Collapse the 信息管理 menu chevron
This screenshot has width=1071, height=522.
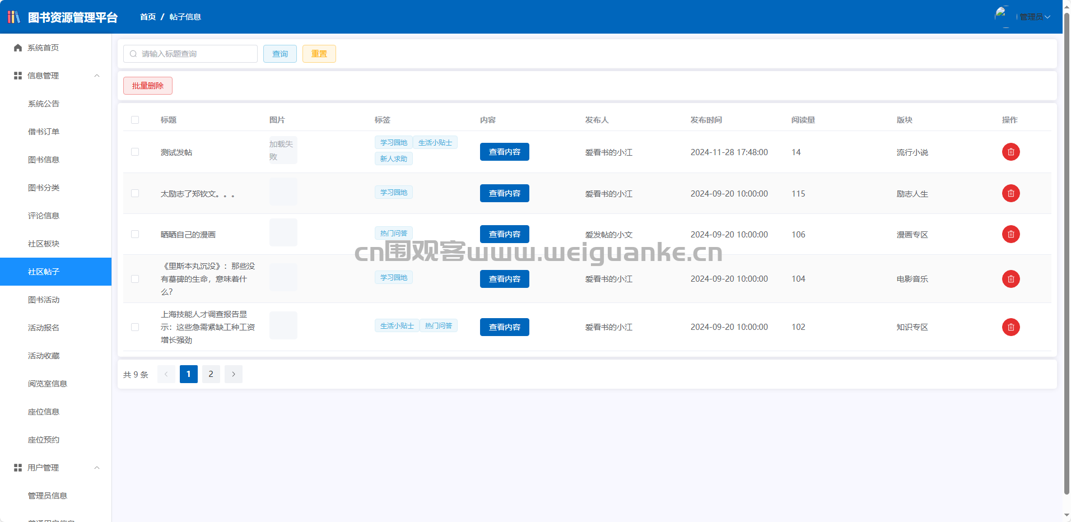(97, 76)
